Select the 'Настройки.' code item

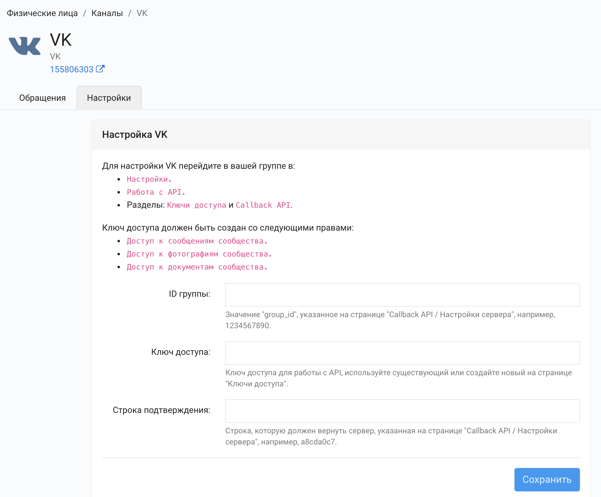coord(149,179)
